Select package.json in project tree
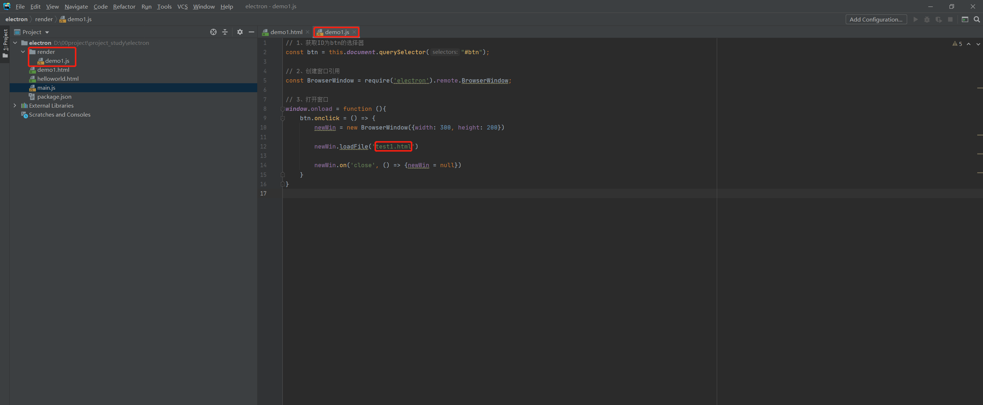983x405 pixels. click(x=54, y=97)
